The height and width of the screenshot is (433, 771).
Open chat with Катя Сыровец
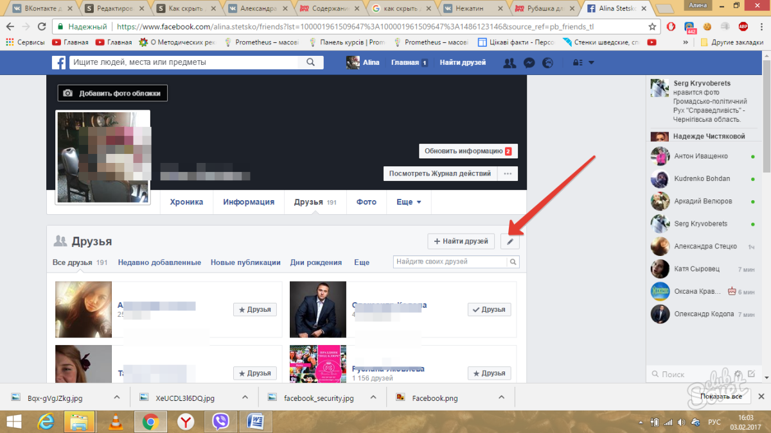702,269
